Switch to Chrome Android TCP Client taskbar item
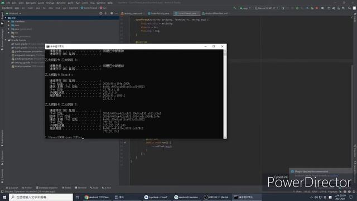The height and width of the screenshot is (201, 357). (97, 197)
